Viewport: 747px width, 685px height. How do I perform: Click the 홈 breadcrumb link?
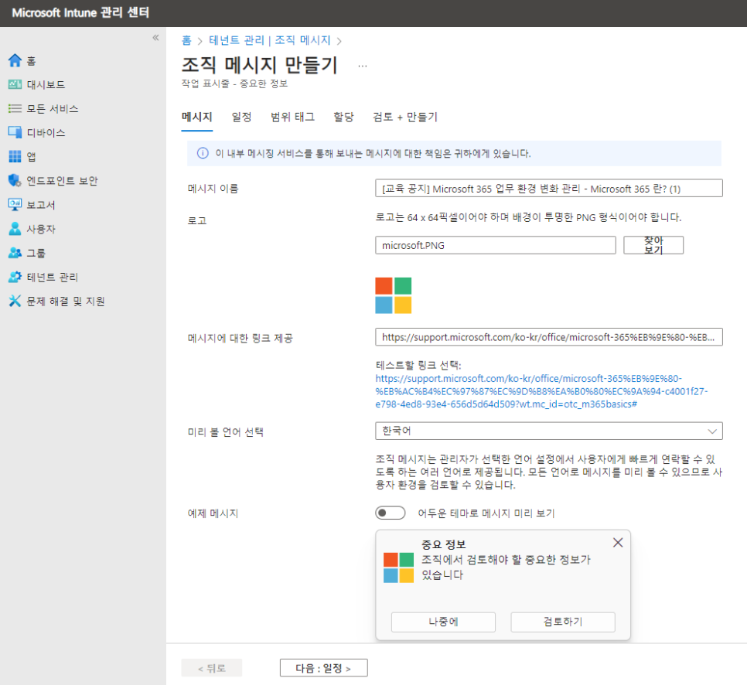pos(186,40)
